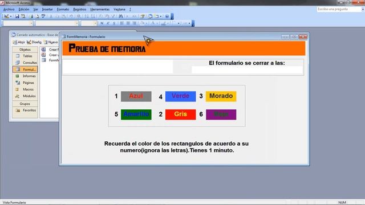Click the New Object icon
The height and width of the screenshot is (205, 365).
pyautogui.click(x=157, y=17)
